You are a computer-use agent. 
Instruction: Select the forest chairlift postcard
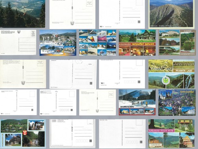click(x=23, y=14)
